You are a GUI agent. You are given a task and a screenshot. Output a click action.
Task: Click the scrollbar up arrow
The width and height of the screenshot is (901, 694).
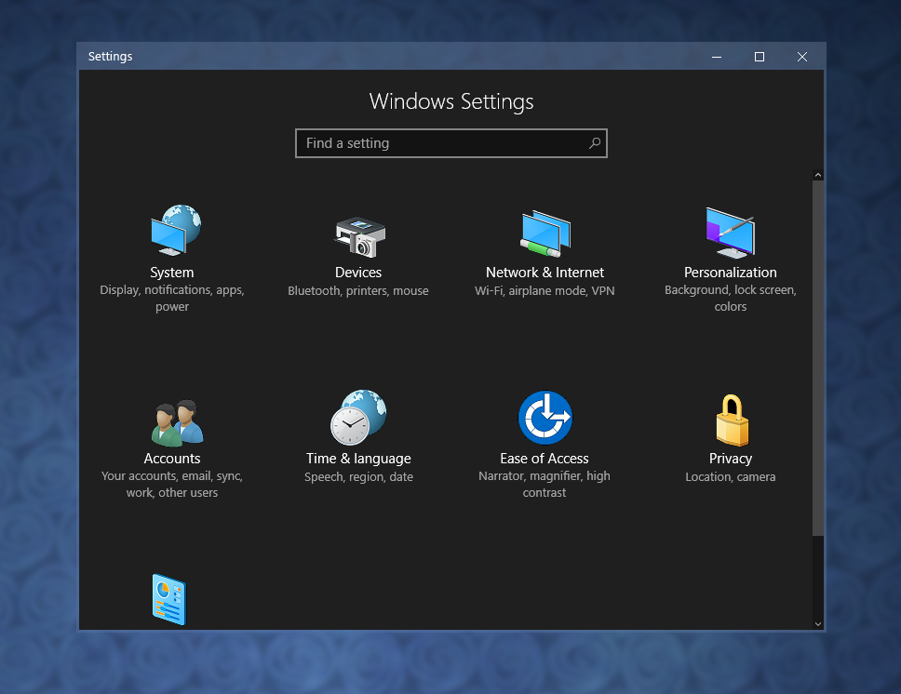point(818,173)
